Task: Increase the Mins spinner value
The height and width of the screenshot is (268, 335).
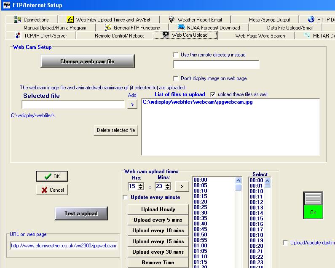Action: click(x=168, y=185)
